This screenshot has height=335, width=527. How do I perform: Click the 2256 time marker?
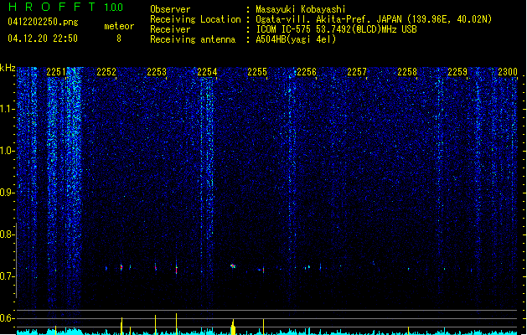307,72
